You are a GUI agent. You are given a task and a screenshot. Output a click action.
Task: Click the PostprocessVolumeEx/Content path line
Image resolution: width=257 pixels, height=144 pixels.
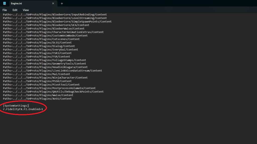[49, 88]
